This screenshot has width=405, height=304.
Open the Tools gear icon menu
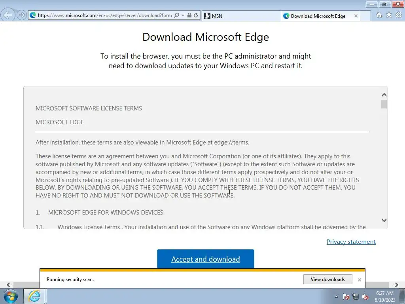pos(399,15)
